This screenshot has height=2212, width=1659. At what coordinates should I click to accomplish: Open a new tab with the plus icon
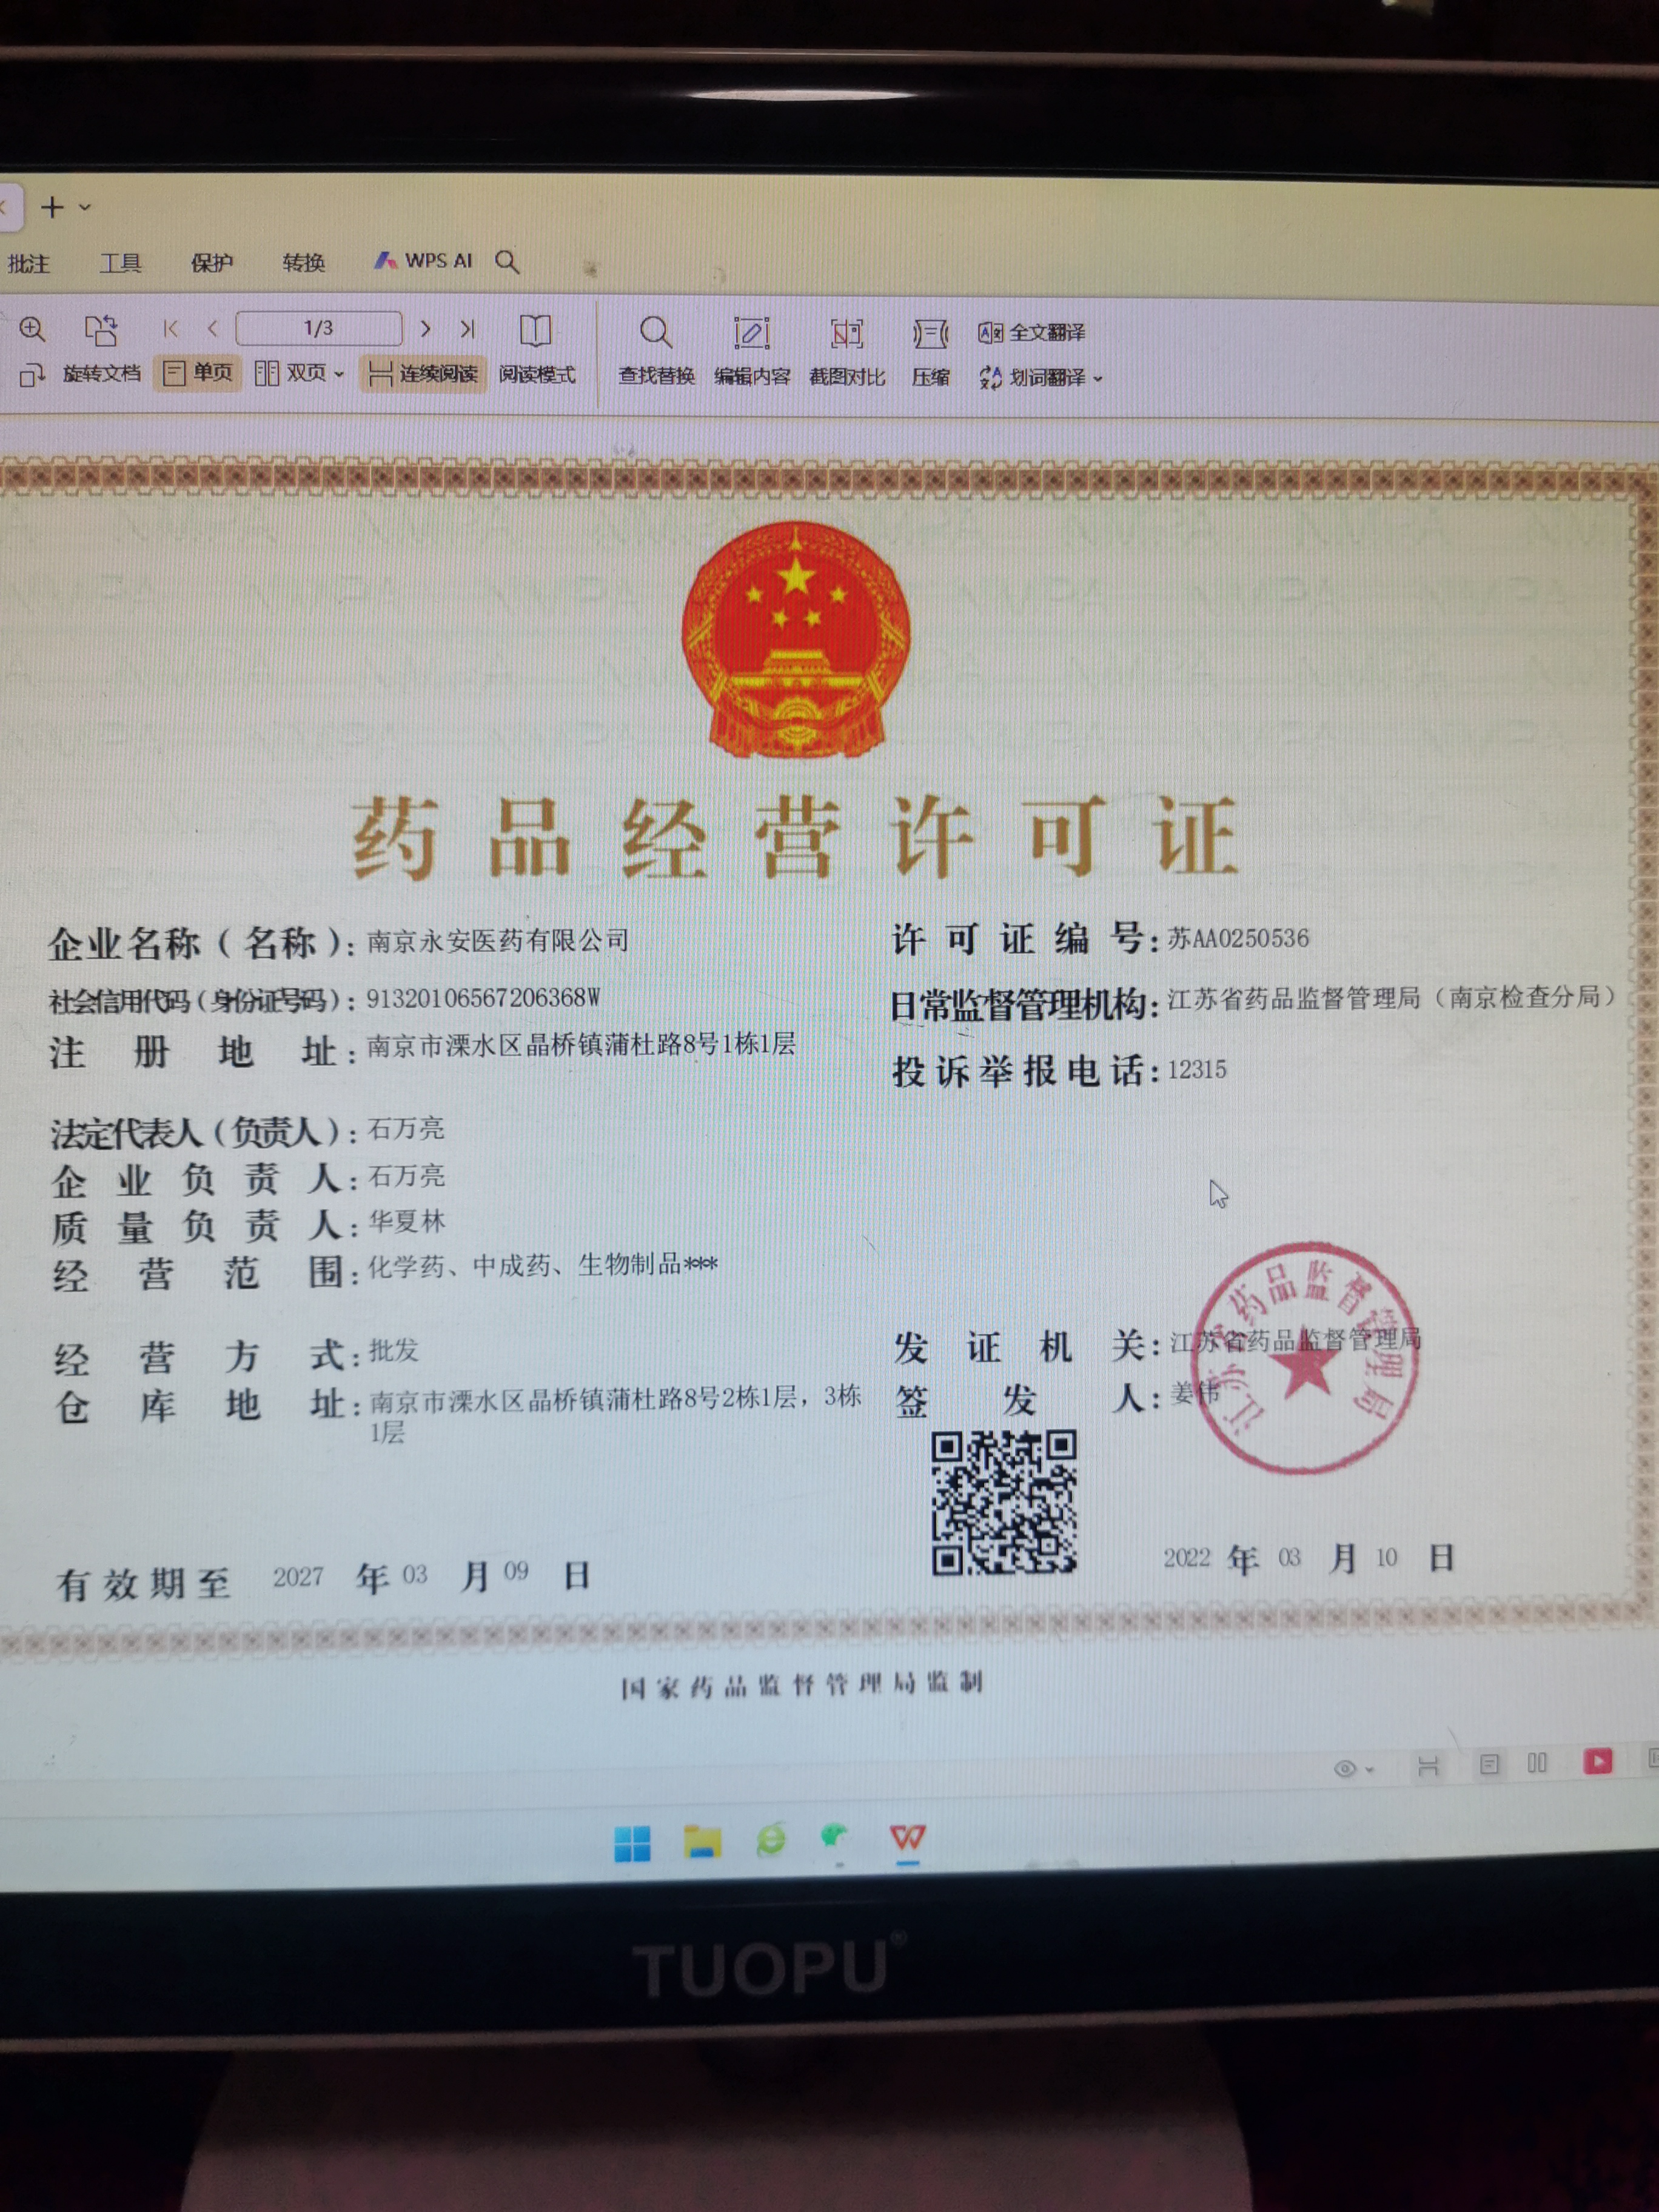[52, 207]
